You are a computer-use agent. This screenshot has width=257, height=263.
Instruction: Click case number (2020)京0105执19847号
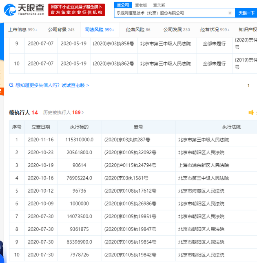coord(130,229)
